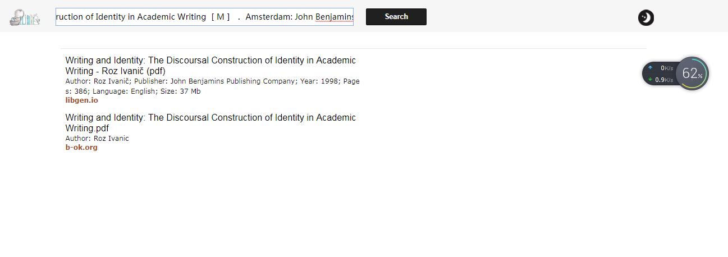Image resolution: width=728 pixels, height=257 pixels.
Task: Open the b-ok.org source link
Action: pyautogui.click(x=81, y=148)
